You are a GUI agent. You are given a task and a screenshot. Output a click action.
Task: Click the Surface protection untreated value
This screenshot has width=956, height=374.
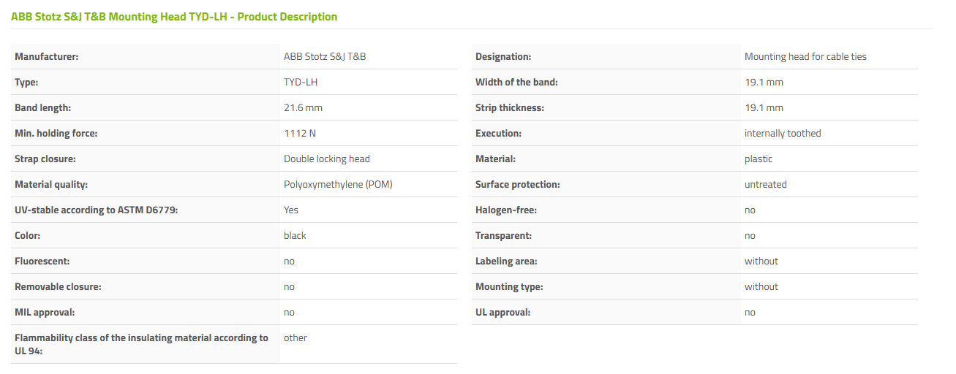pos(766,184)
